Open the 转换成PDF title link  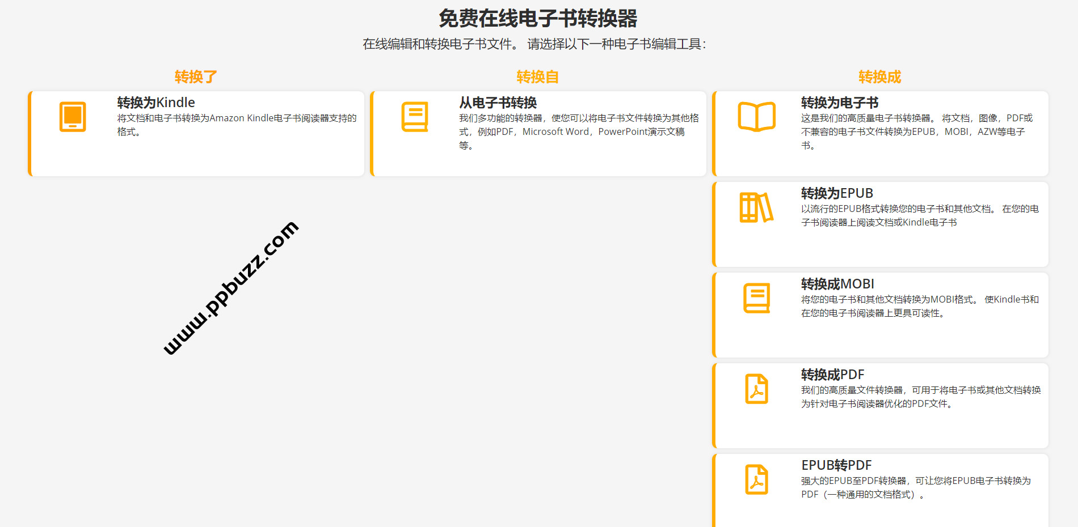coord(833,375)
